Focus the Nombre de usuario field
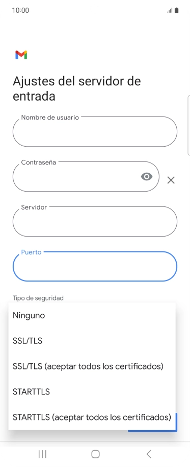 [x=95, y=131]
